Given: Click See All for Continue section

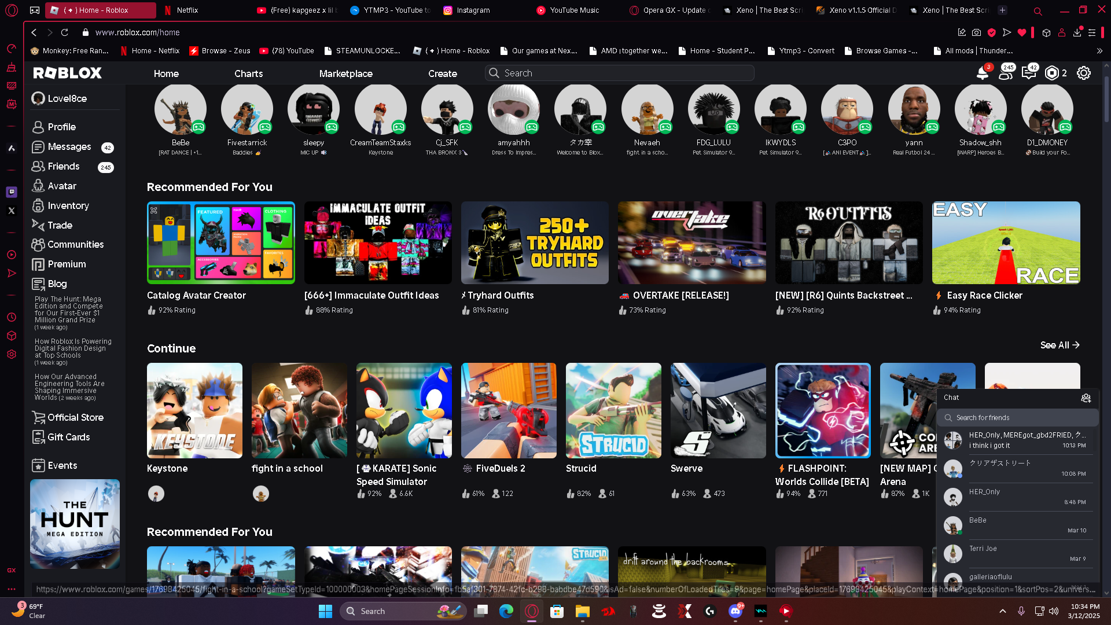Looking at the screenshot, I should click(x=1060, y=345).
